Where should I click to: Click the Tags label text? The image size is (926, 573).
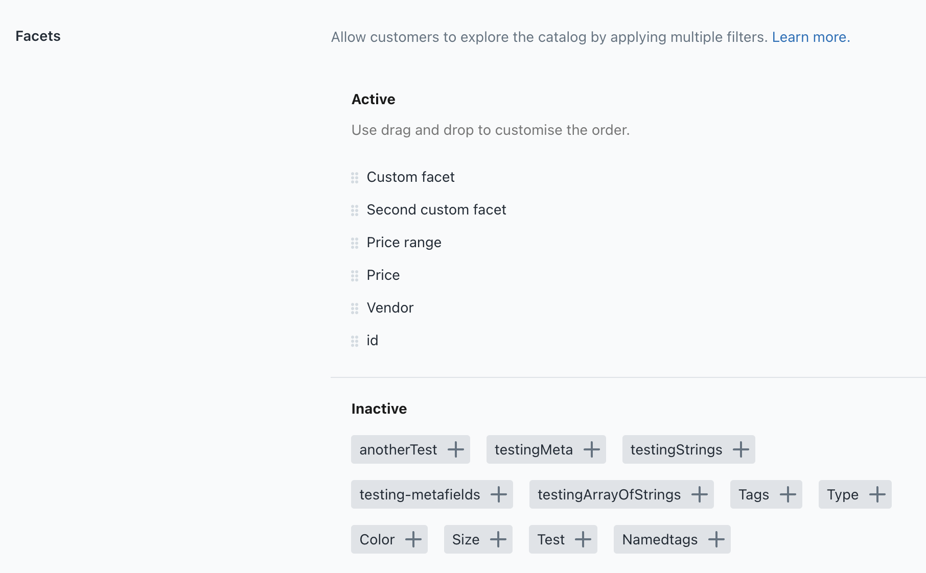[x=754, y=495]
